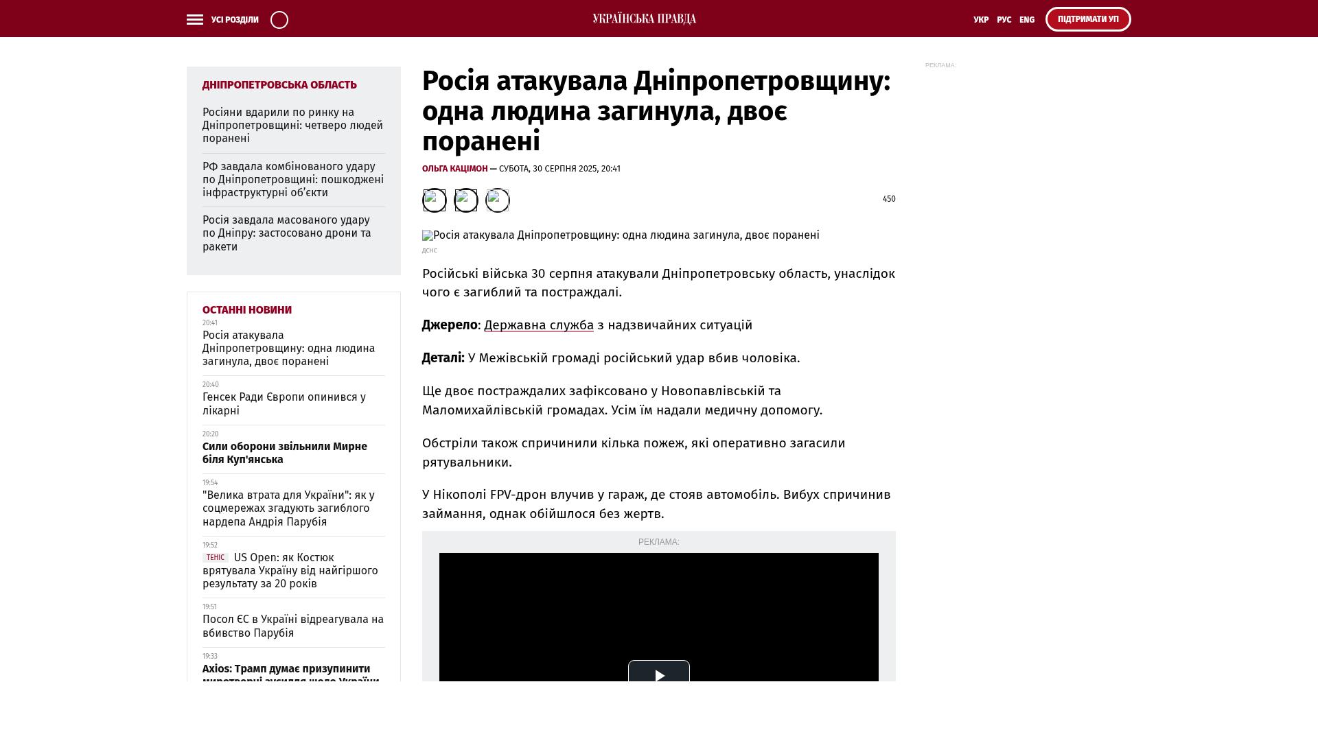Click the third social share icon
Image resolution: width=1318 pixels, height=741 pixels.
coord(497,200)
